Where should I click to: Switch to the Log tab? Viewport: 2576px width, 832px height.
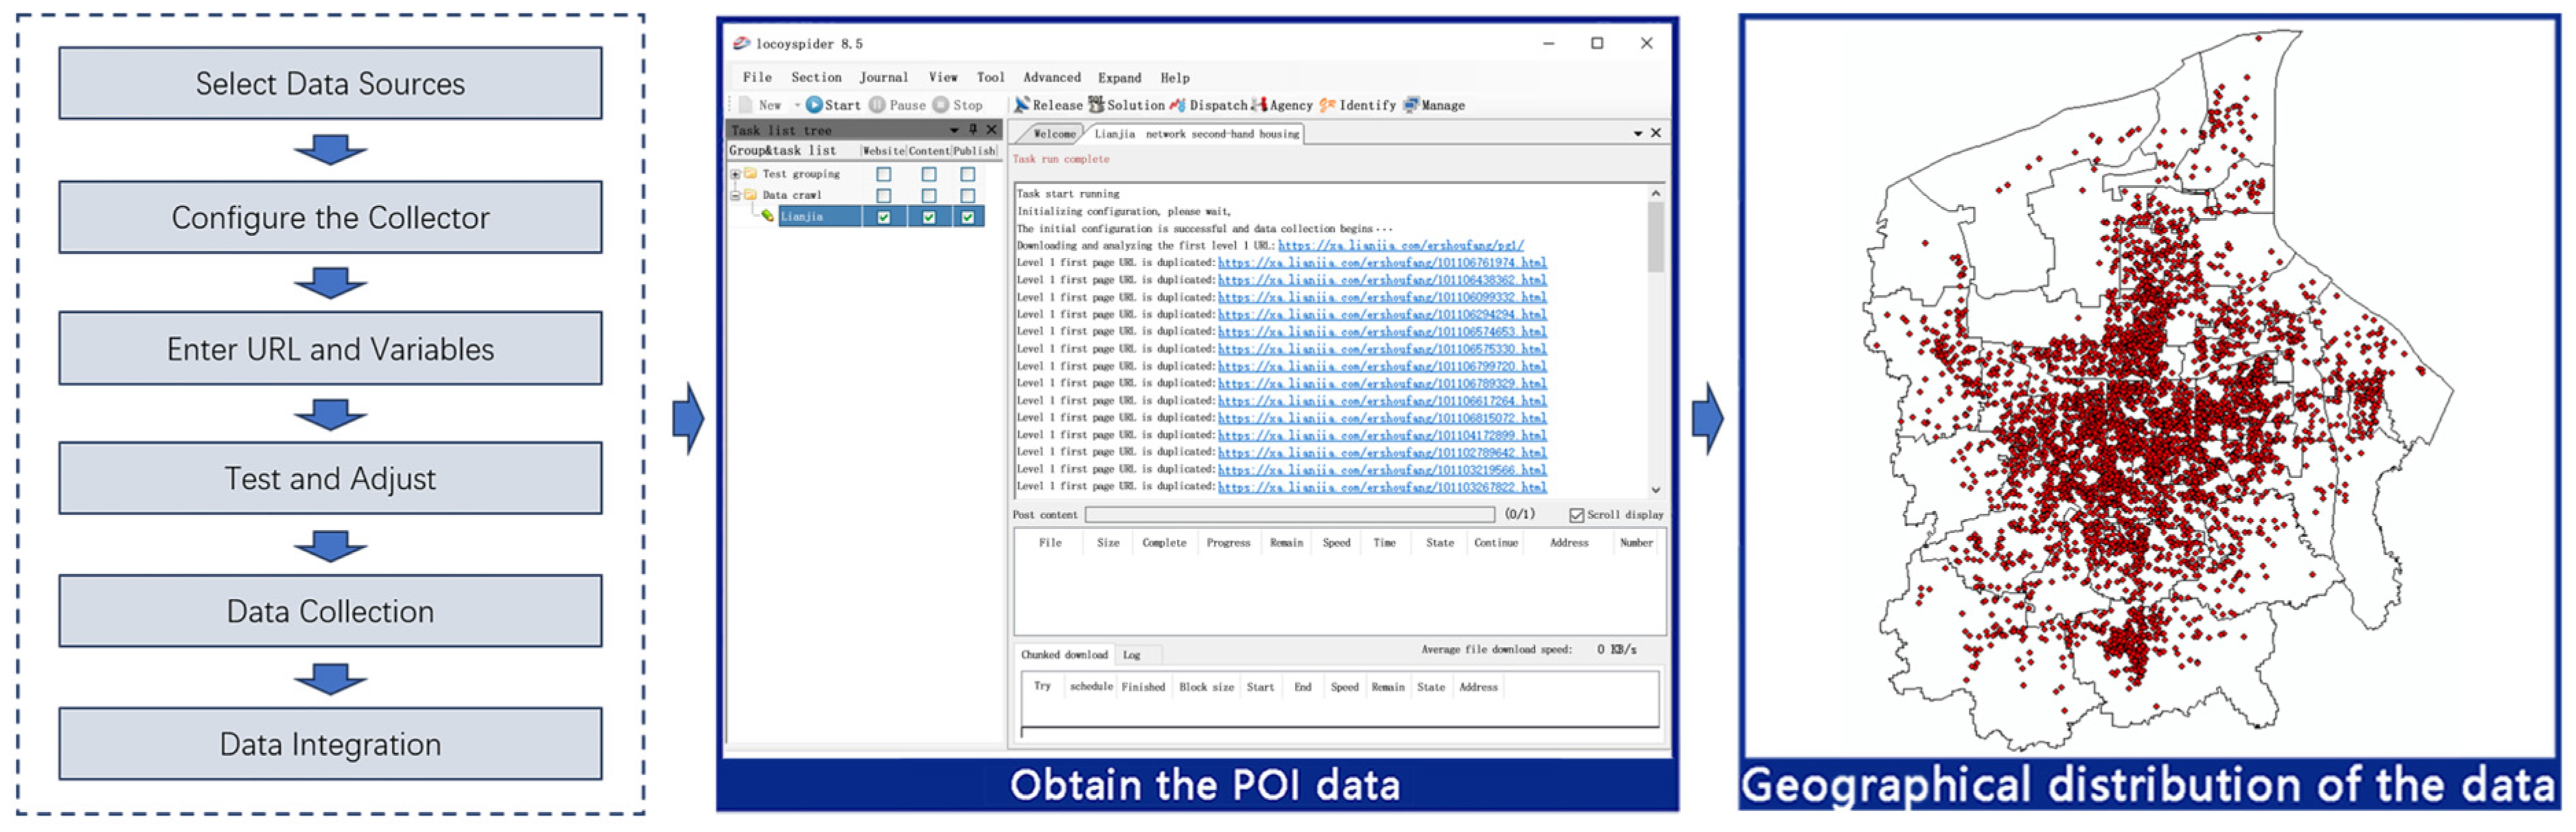point(1131,655)
